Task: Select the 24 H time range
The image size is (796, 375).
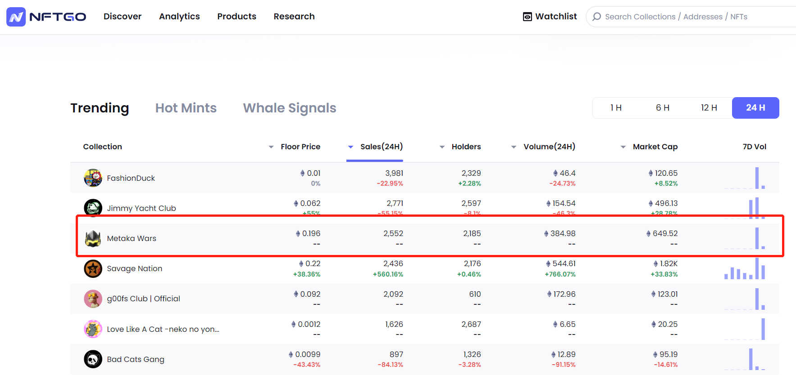Action: 755,108
